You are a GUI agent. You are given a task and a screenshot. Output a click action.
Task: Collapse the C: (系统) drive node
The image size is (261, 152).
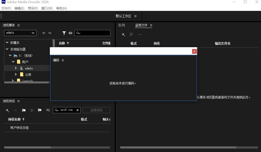coord(10,55)
